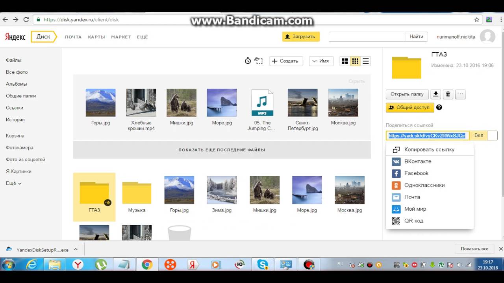Viewport: 504px width, 283px height.
Task: Click Показать все downloads button
Action: tap(474, 249)
